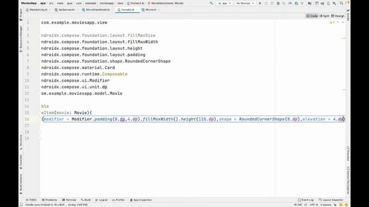Open the Layout Inspector panel

(331, 200)
